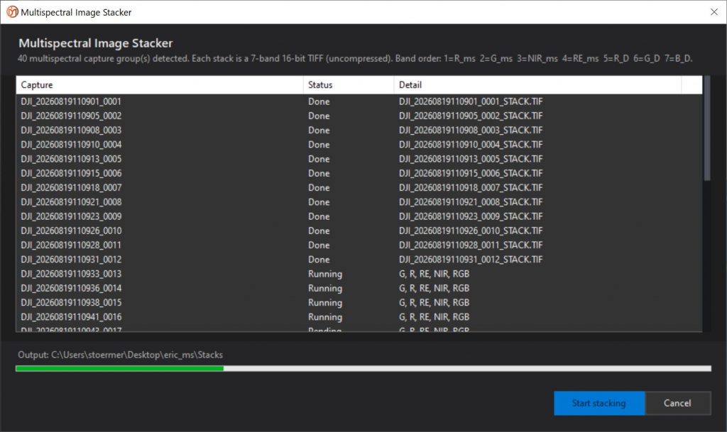Click the Start stacking button

[598, 403]
